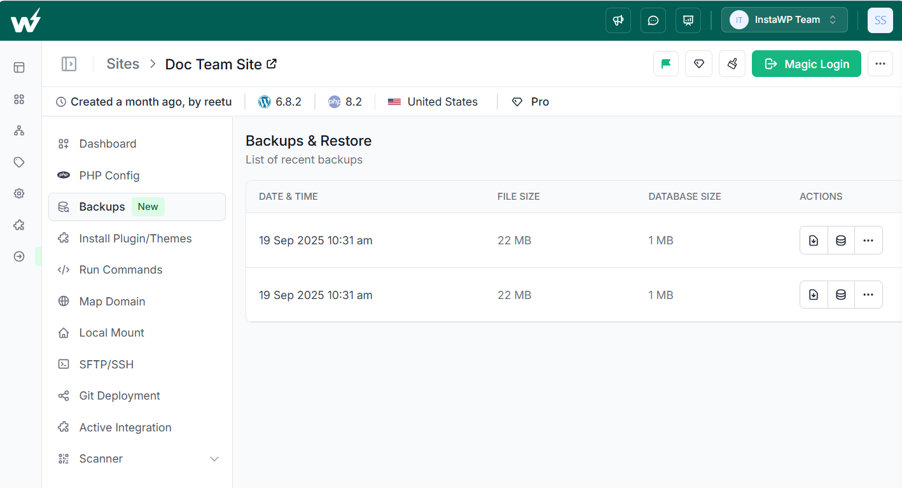Click the broom cleanup icon button

pos(732,64)
